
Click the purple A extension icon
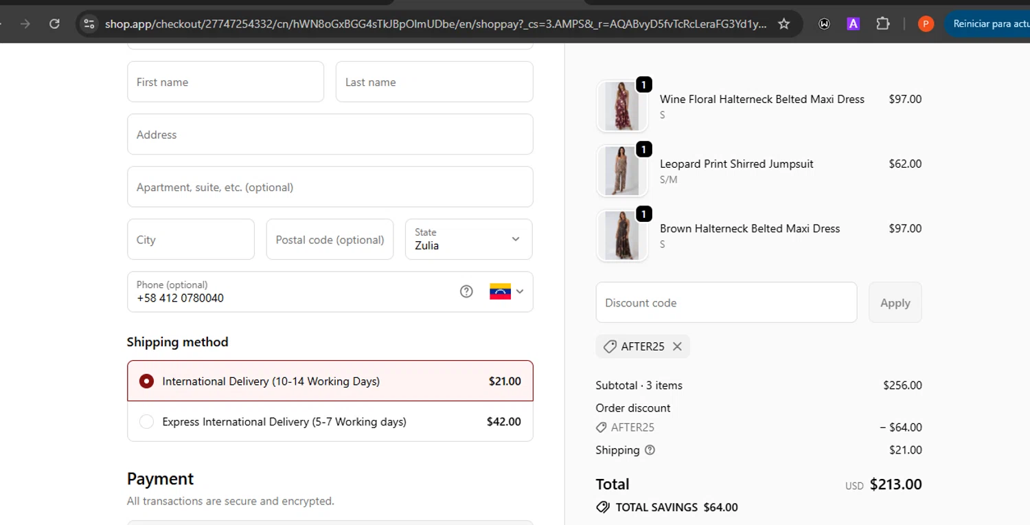(853, 24)
